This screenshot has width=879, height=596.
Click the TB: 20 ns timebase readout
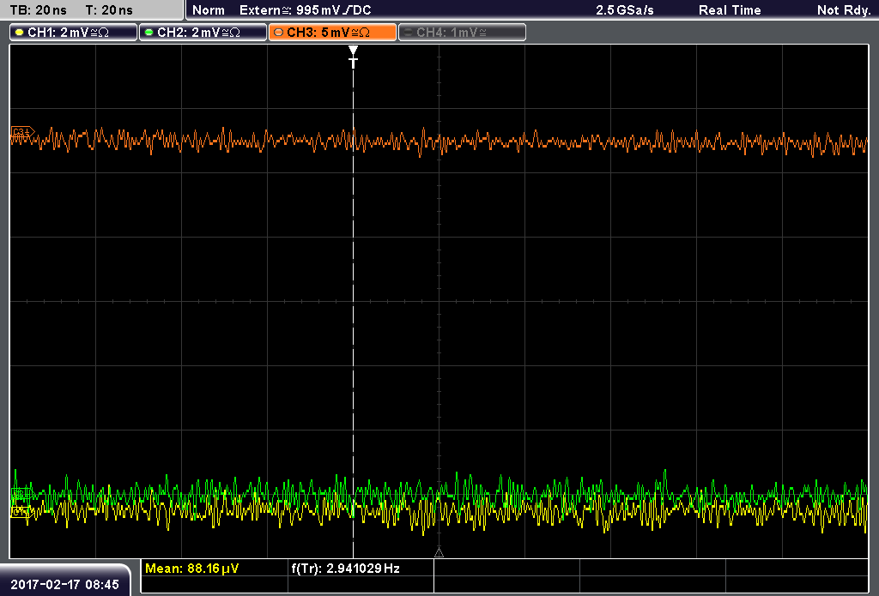38,10
